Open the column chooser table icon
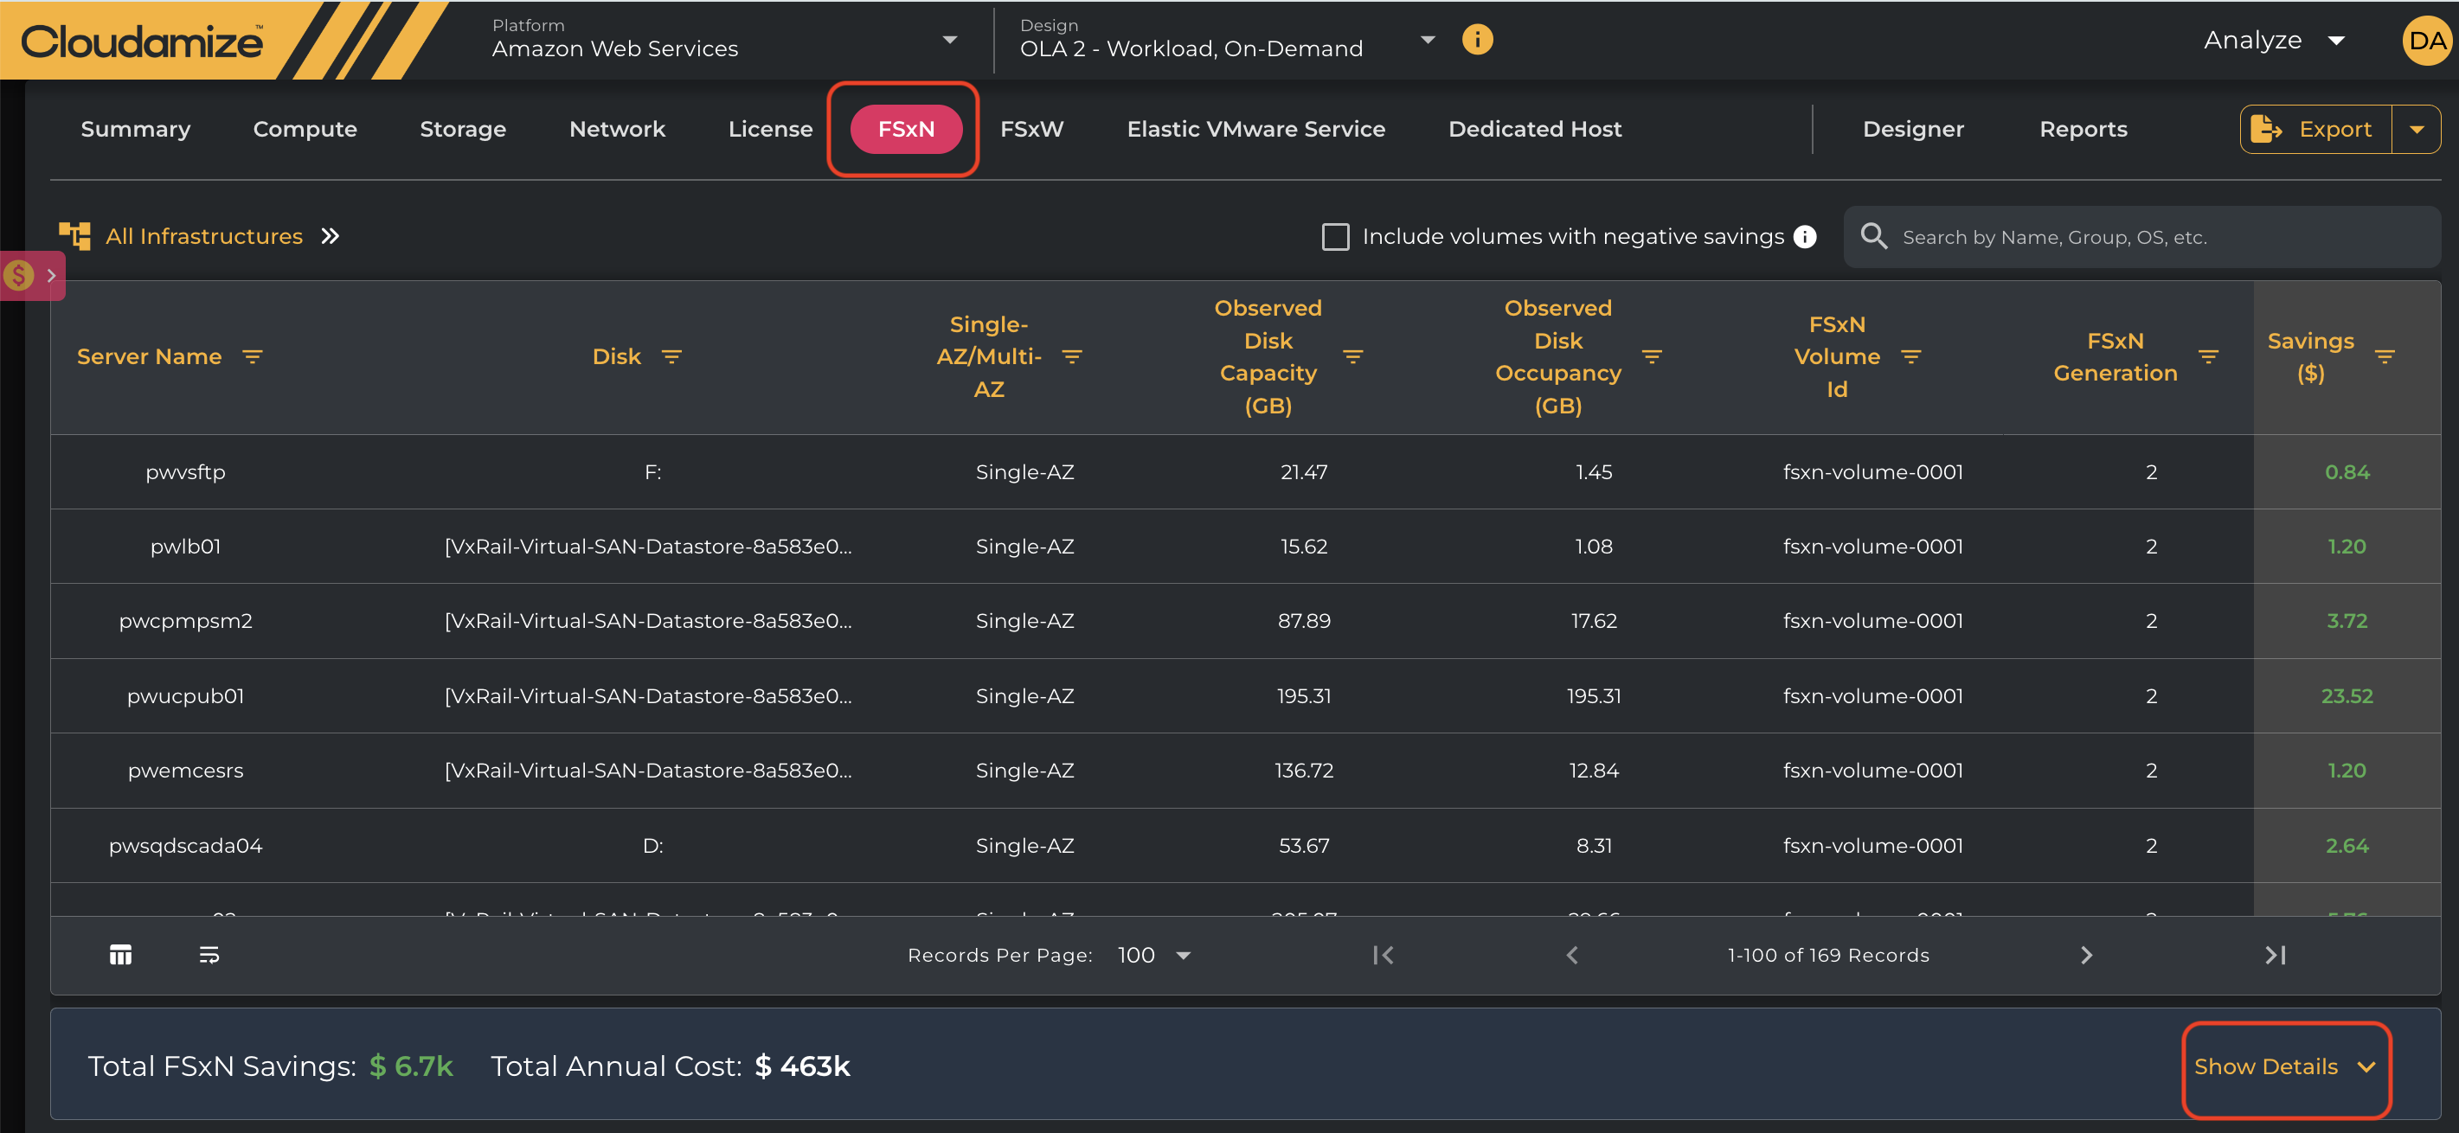Viewport: 2459px width, 1133px height. pos(120,955)
